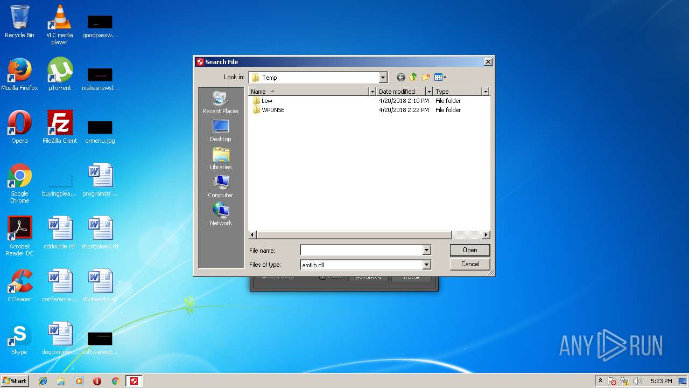689x388 pixels.
Task: Open Recent Places in the sidebar
Action: [221, 102]
